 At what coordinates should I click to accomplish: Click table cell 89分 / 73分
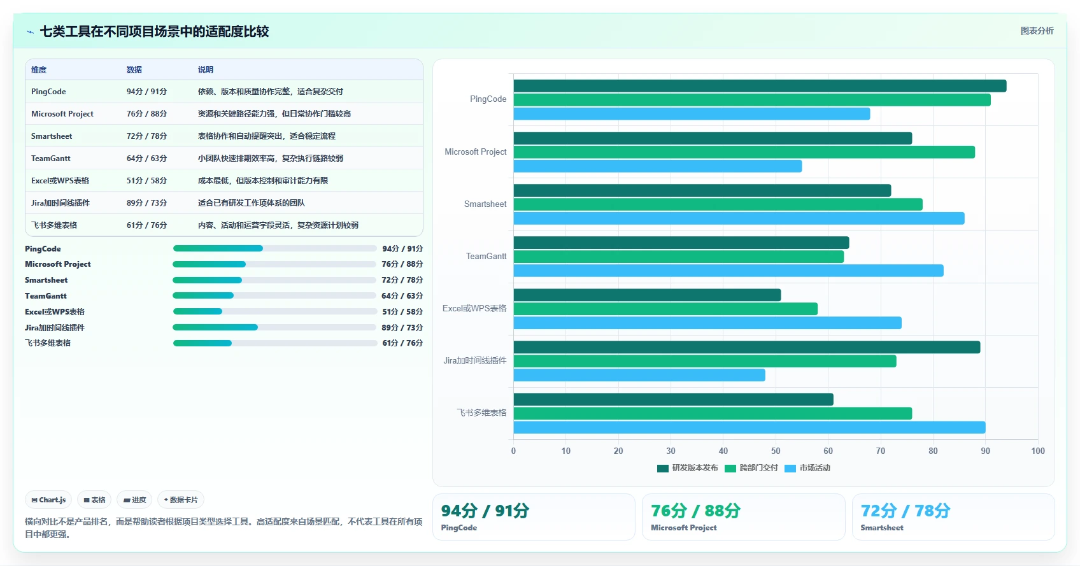click(146, 203)
